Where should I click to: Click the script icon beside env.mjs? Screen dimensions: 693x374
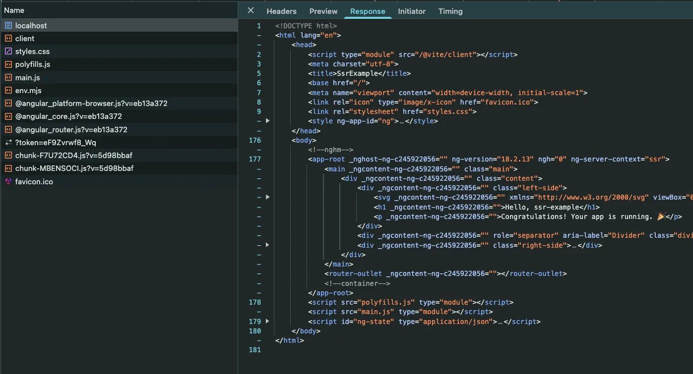[x=8, y=90]
